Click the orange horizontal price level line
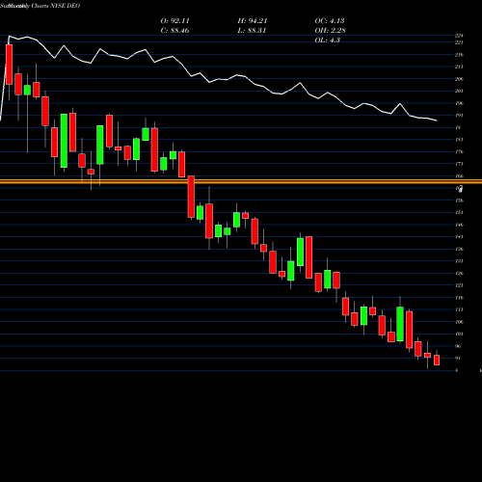482x482 pixels. coord(241,182)
